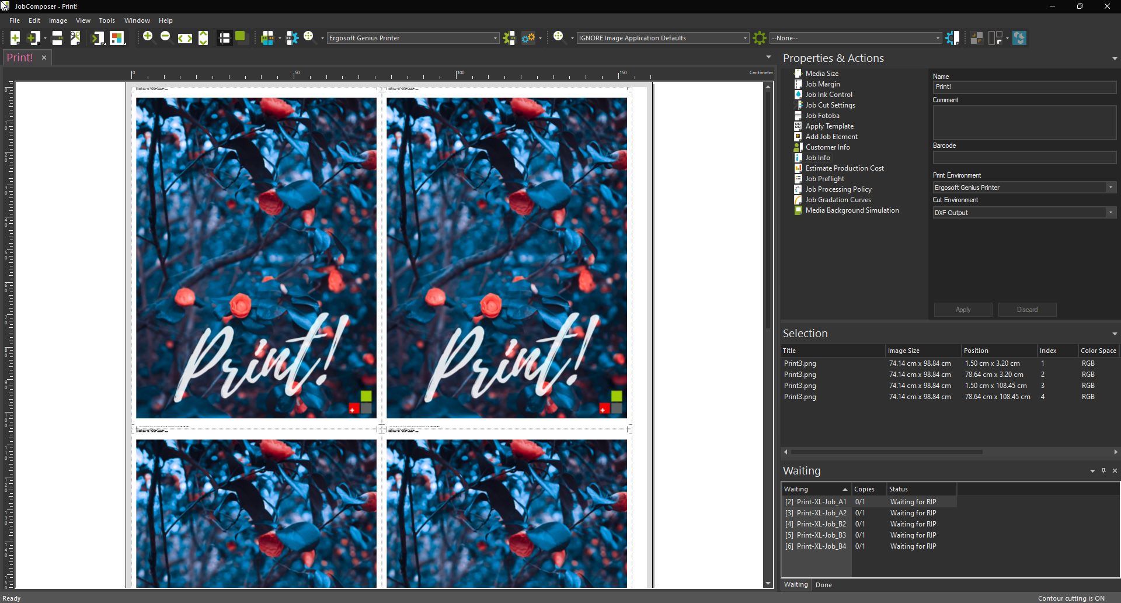Open the Ergosoft Genius Printer toolbar dropdown
This screenshot has height=603, width=1121.
tap(413, 38)
